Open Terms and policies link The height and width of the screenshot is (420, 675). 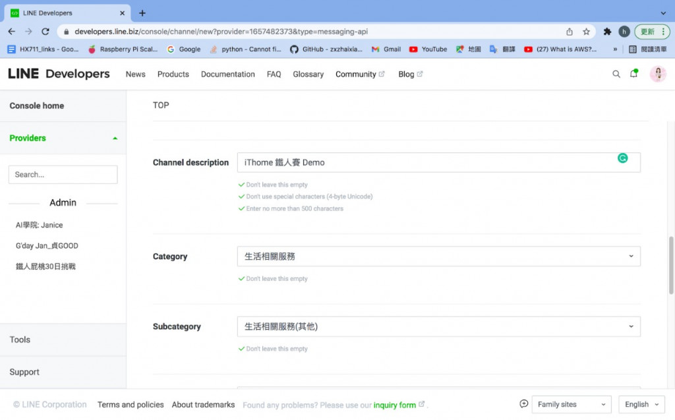(x=131, y=404)
